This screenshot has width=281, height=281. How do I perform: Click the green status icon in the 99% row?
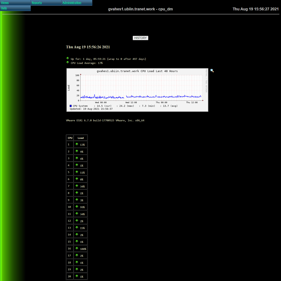tap(77, 206)
